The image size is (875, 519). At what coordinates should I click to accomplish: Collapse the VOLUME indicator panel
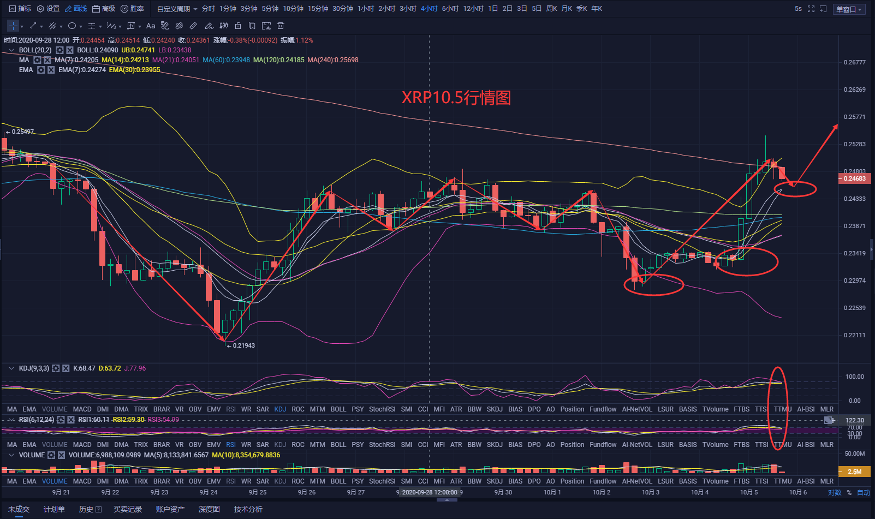pos(11,455)
